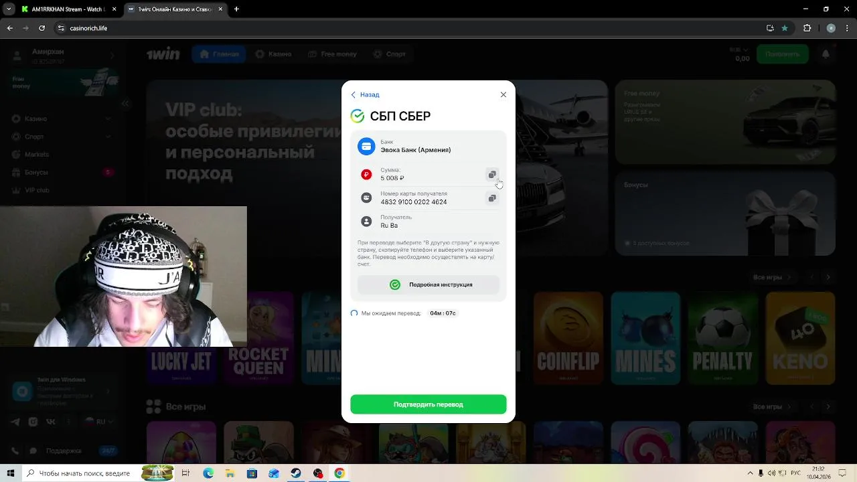
Task: Click the card number row icon
Action: [366, 198]
